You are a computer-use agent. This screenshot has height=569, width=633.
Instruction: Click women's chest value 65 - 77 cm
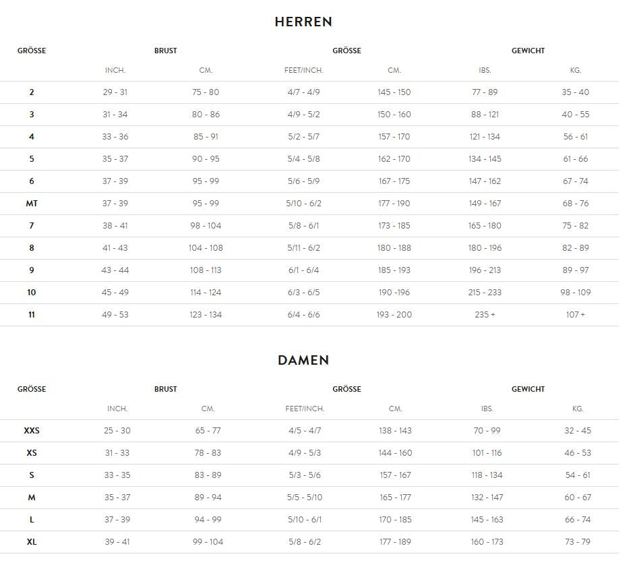[x=208, y=431]
